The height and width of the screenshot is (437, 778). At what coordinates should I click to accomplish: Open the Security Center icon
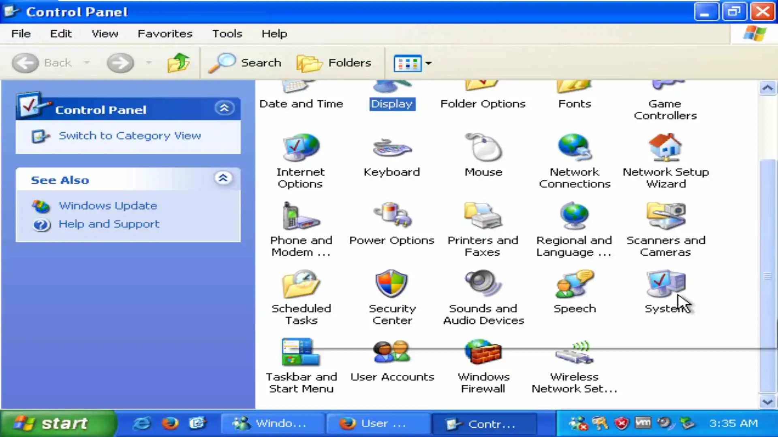click(391, 284)
